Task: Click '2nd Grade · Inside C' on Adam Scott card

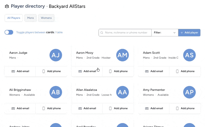Action: (166, 58)
